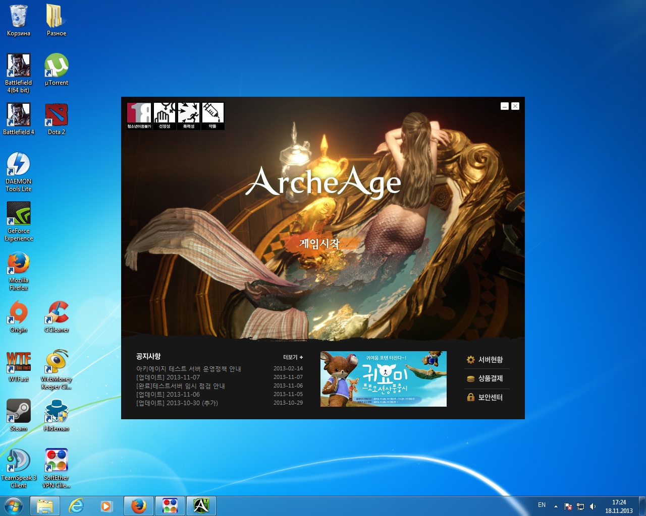Switch to Firefox in the taskbar
This screenshot has height=516, width=646.
tap(139, 506)
